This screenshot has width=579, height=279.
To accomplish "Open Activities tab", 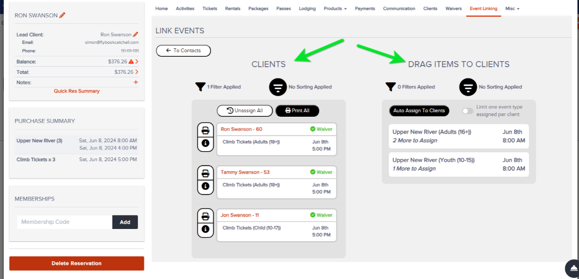I will pyautogui.click(x=185, y=8).
